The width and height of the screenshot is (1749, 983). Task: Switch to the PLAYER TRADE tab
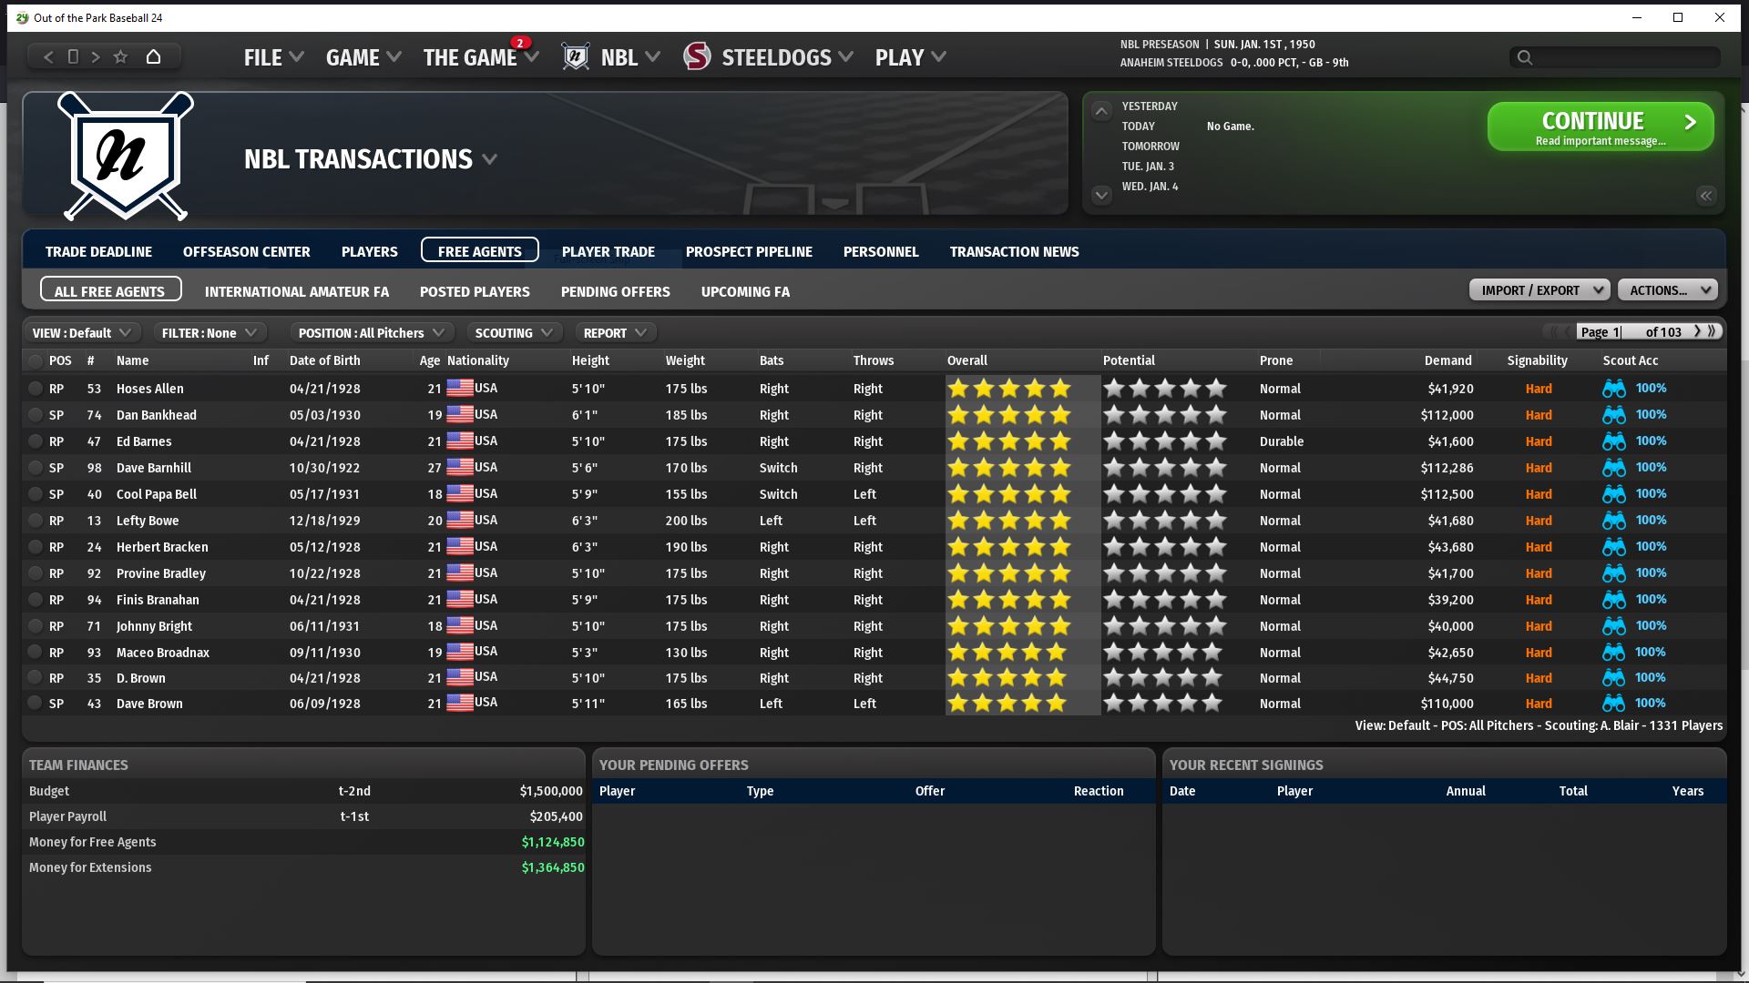(x=608, y=251)
